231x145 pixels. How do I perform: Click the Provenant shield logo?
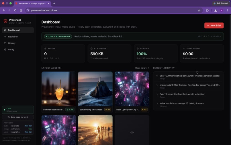click(5, 21)
